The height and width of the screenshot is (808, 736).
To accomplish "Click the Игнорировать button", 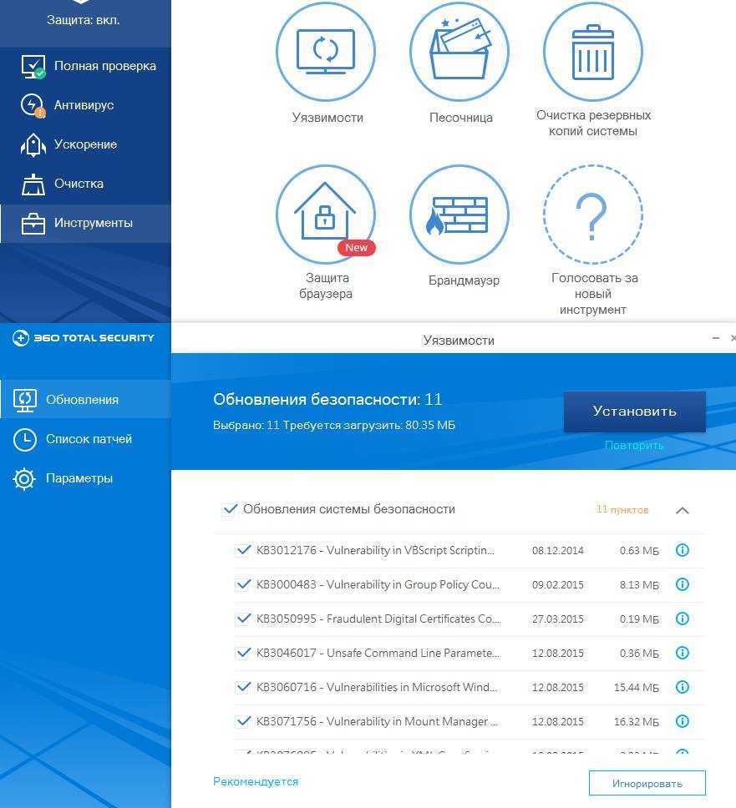I will pyautogui.click(x=647, y=783).
